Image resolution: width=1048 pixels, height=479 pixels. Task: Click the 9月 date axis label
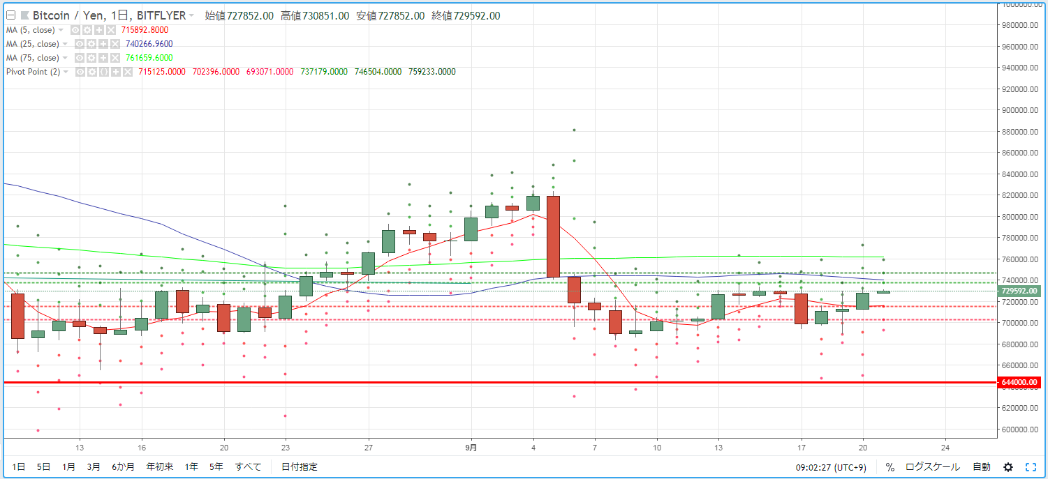tap(471, 447)
